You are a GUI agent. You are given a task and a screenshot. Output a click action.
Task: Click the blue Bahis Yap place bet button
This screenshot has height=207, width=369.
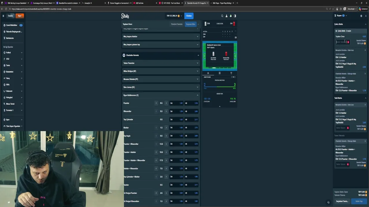tap(359, 201)
